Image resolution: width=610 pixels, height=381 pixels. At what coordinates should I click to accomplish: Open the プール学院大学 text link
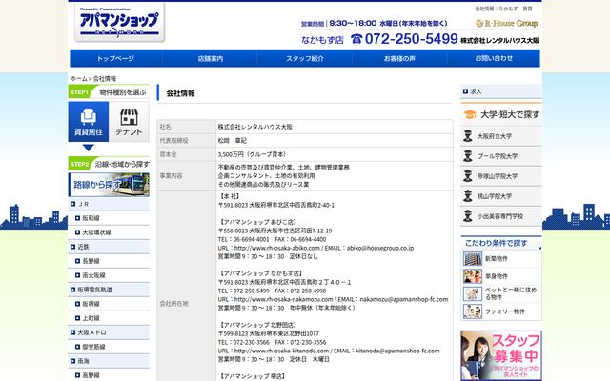(498, 156)
